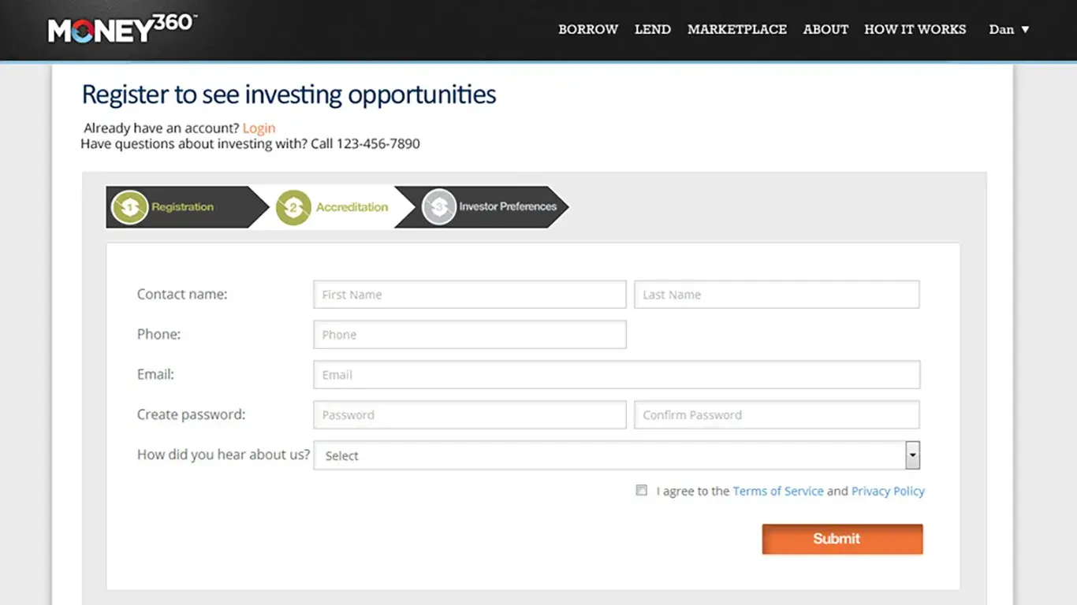Click into the First Name field

(469, 295)
